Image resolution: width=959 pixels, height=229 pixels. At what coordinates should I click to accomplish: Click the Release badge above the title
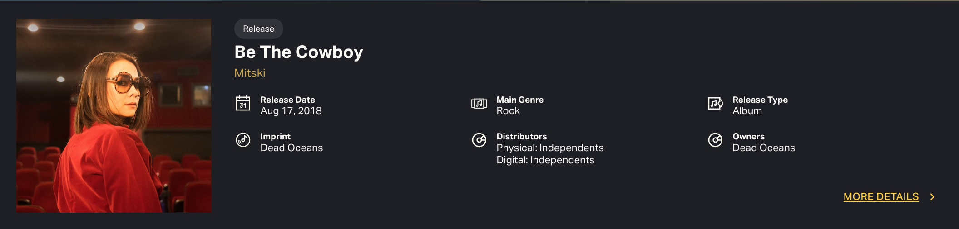pyautogui.click(x=258, y=29)
